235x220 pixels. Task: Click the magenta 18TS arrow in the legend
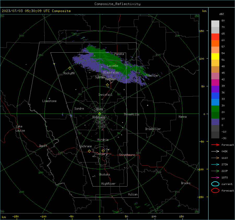point(215,178)
